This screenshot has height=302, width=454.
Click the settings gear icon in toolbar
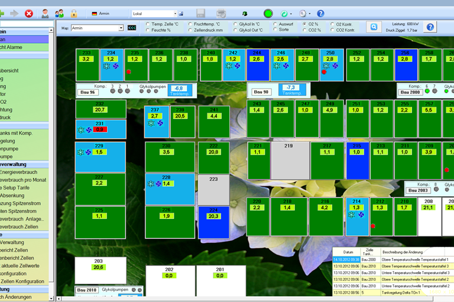tap(303, 14)
